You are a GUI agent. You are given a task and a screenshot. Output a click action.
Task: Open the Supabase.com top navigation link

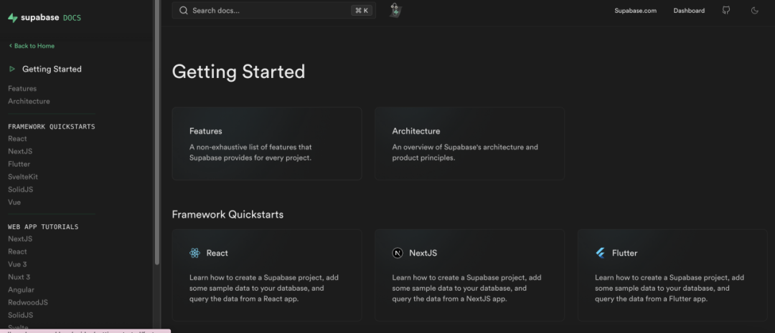[x=635, y=11]
